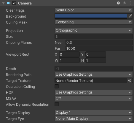Click the Background color eyedropper picker

coord(130,16)
